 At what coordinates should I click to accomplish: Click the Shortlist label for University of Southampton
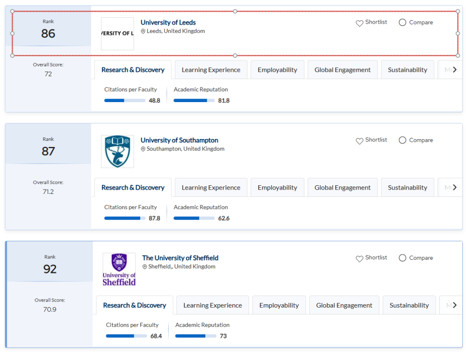[x=376, y=140]
